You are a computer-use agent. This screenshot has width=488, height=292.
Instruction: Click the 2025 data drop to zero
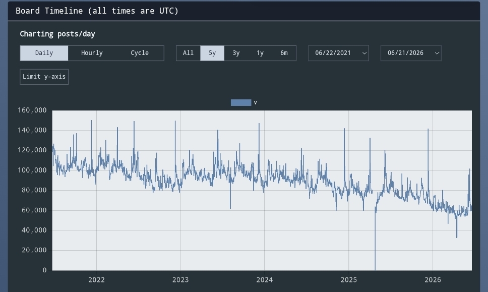[x=375, y=269]
